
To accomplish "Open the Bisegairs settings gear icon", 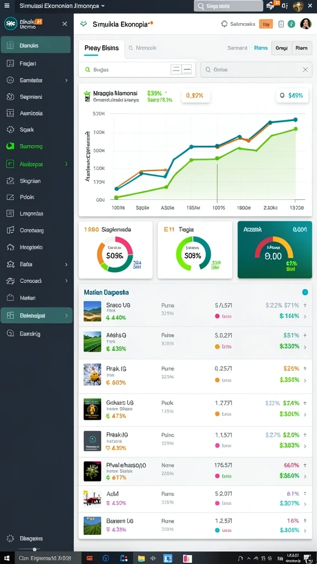I will click(10, 539).
